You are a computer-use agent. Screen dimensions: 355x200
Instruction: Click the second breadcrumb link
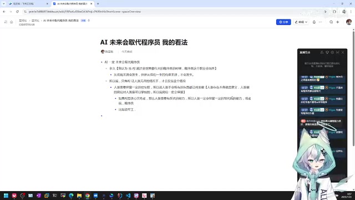click(x=35, y=21)
